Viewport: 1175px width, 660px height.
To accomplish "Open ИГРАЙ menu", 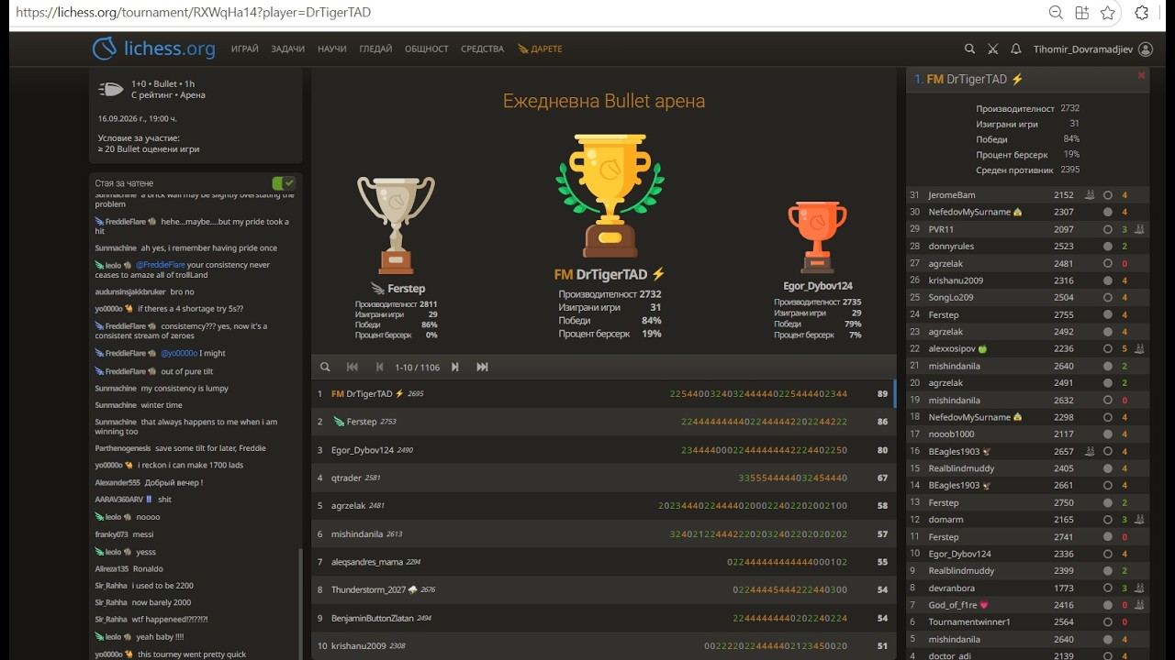I will (245, 49).
